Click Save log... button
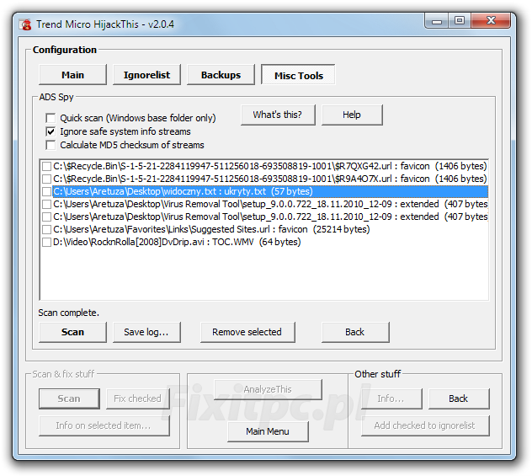 [x=146, y=332]
